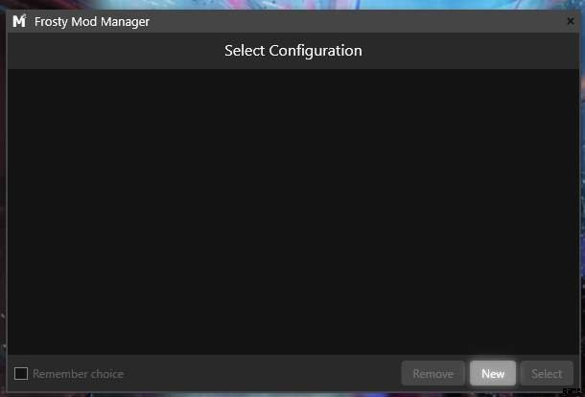585x397 pixels.
Task: Click the header bar right of Select Configuration
Action: (470, 51)
